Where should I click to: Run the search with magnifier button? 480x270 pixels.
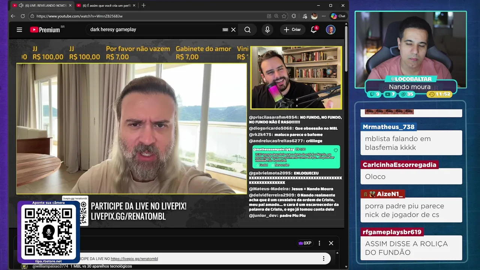pyautogui.click(x=247, y=30)
